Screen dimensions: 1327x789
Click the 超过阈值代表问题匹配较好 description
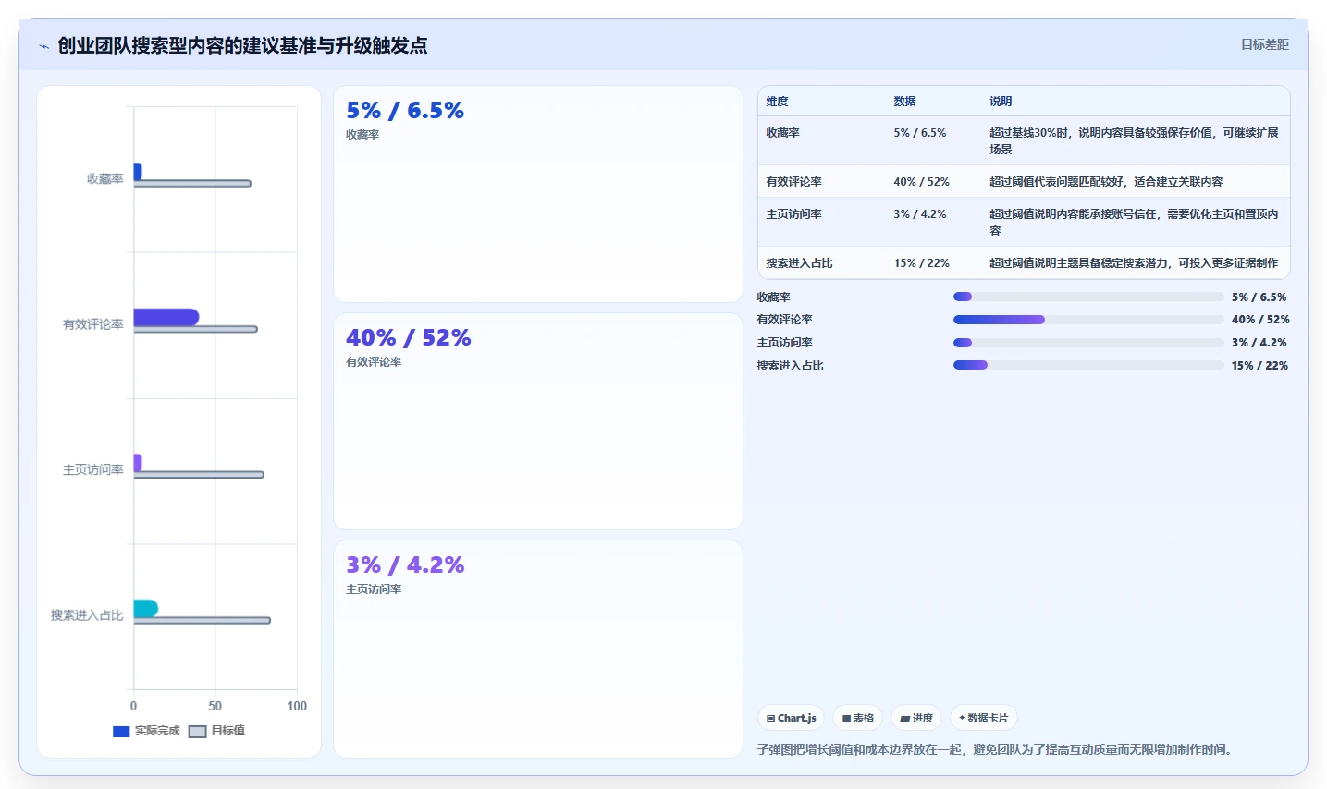coord(1106,182)
